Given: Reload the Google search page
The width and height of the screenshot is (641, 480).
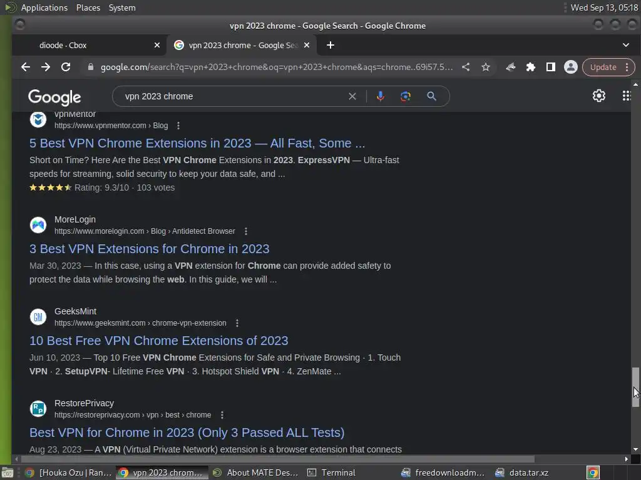Looking at the screenshot, I should (66, 67).
